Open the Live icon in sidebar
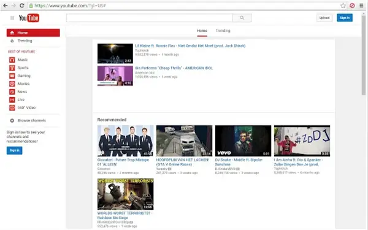The image size is (368, 230). click(x=12, y=100)
